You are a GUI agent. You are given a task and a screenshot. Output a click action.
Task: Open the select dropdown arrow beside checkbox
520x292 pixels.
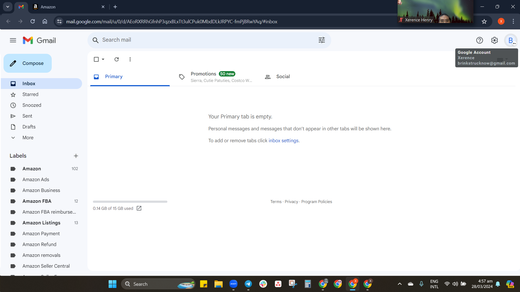(x=103, y=59)
